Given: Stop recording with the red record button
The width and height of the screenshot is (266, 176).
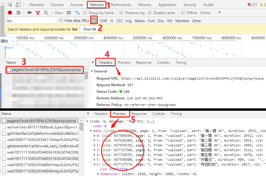Looking at the screenshot, I should tap(10, 13).
